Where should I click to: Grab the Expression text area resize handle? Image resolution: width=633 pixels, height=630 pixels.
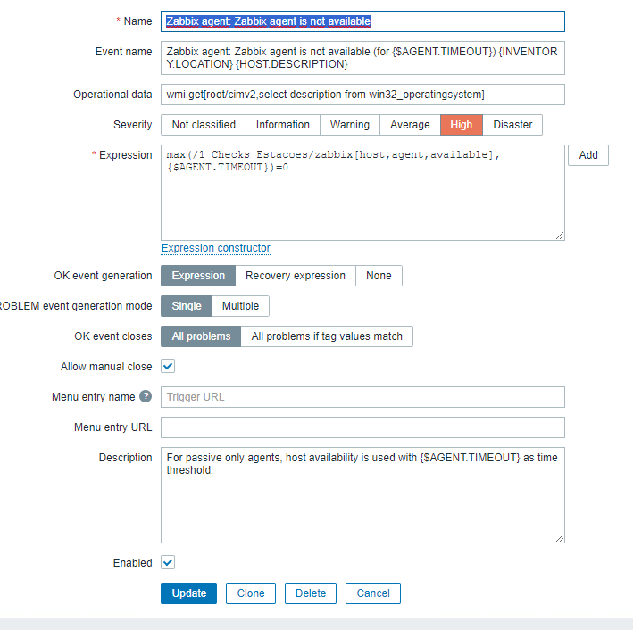point(560,236)
